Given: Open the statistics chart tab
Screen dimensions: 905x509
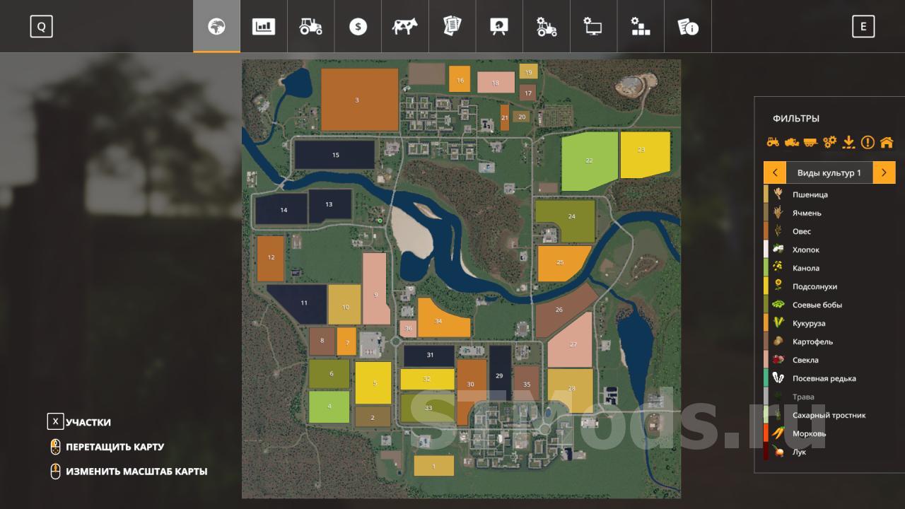Looking at the screenshot, I should [264, 27].
